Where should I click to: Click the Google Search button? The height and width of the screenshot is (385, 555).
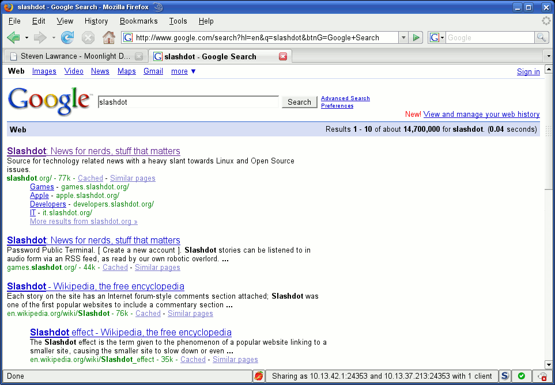pos(300,102)
